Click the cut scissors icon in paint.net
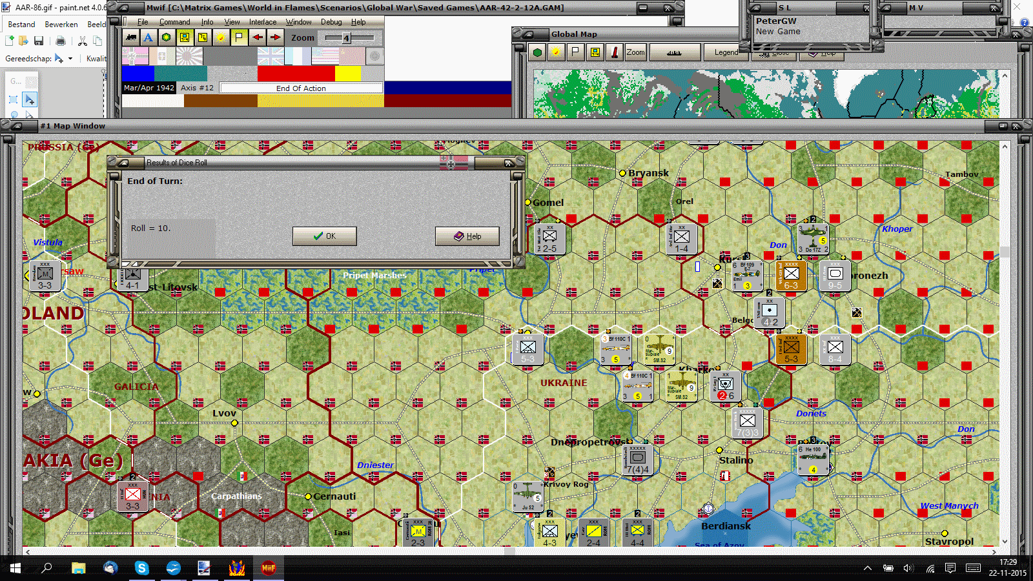 coord(83,41)
